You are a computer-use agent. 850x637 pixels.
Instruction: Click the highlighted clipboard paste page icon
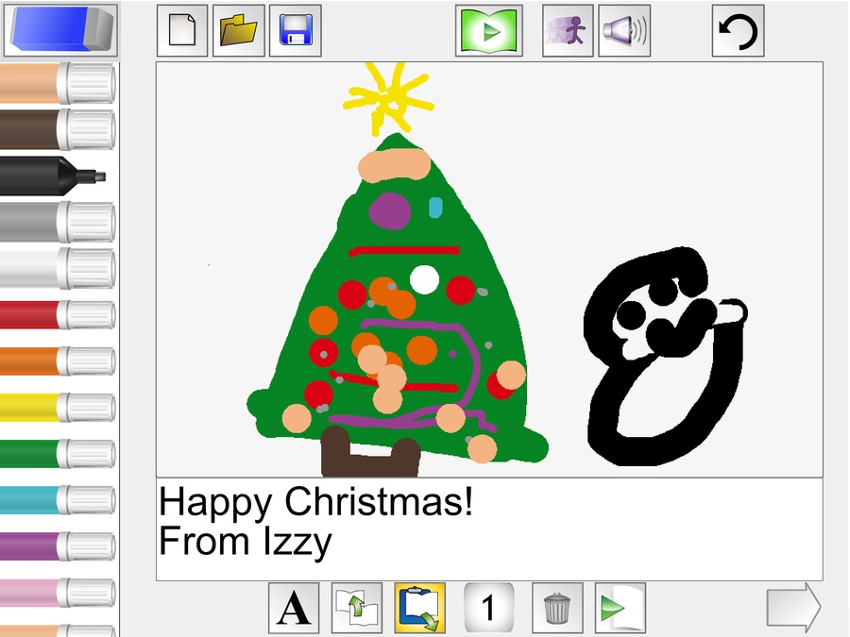pyautogui.click(x=420, y=608)
